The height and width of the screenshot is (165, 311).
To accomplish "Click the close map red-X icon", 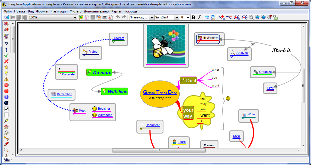I will (x=111, y=17).
